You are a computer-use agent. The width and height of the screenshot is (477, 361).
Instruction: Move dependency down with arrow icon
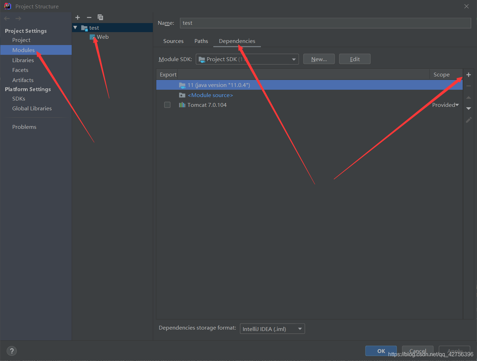(469, 109)
